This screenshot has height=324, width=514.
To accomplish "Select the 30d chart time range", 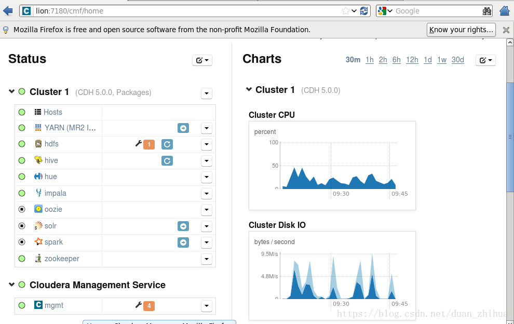I will click(x=457, y=60).
